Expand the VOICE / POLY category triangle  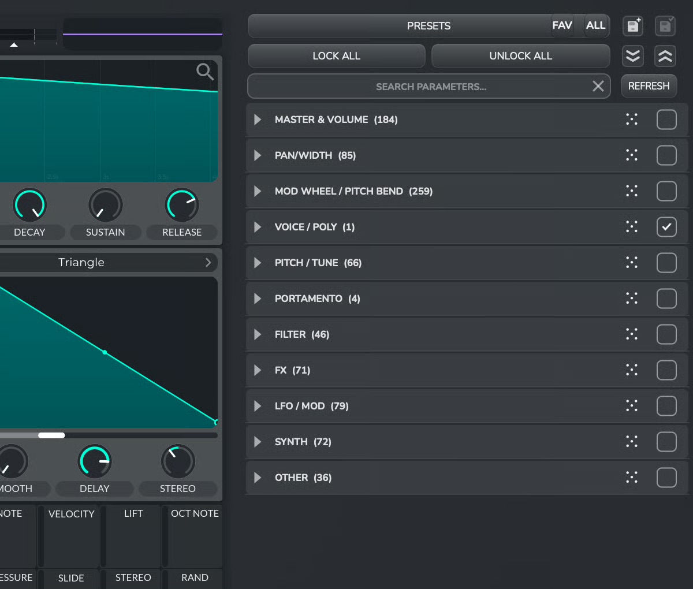[x=258, y=227]
